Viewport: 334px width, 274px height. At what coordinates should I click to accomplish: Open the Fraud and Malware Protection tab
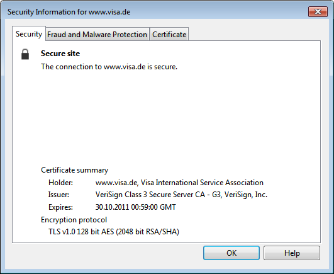[97, 35]
